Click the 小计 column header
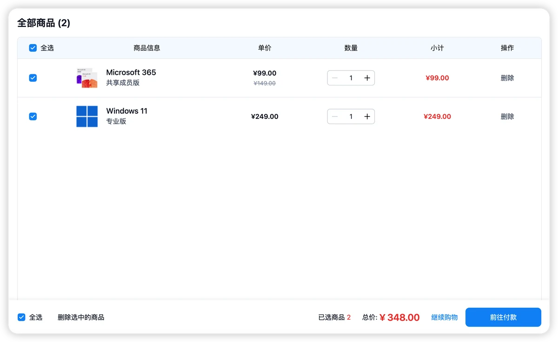 pyautogui.click(x=437, y=48)
